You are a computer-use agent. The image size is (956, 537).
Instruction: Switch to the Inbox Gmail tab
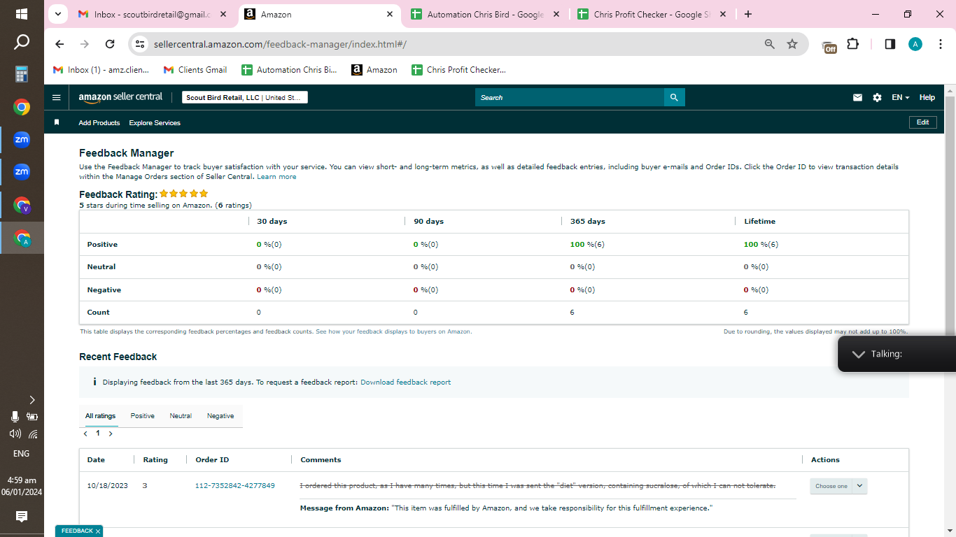click(151, 14)
